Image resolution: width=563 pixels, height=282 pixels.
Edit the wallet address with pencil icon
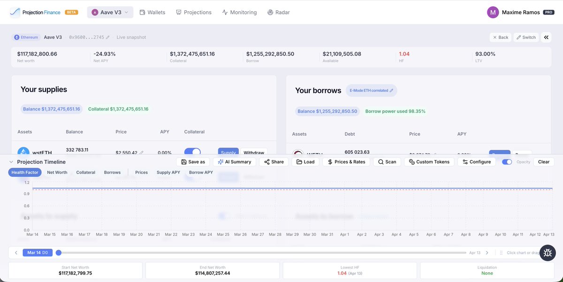[x=107, y=37]
